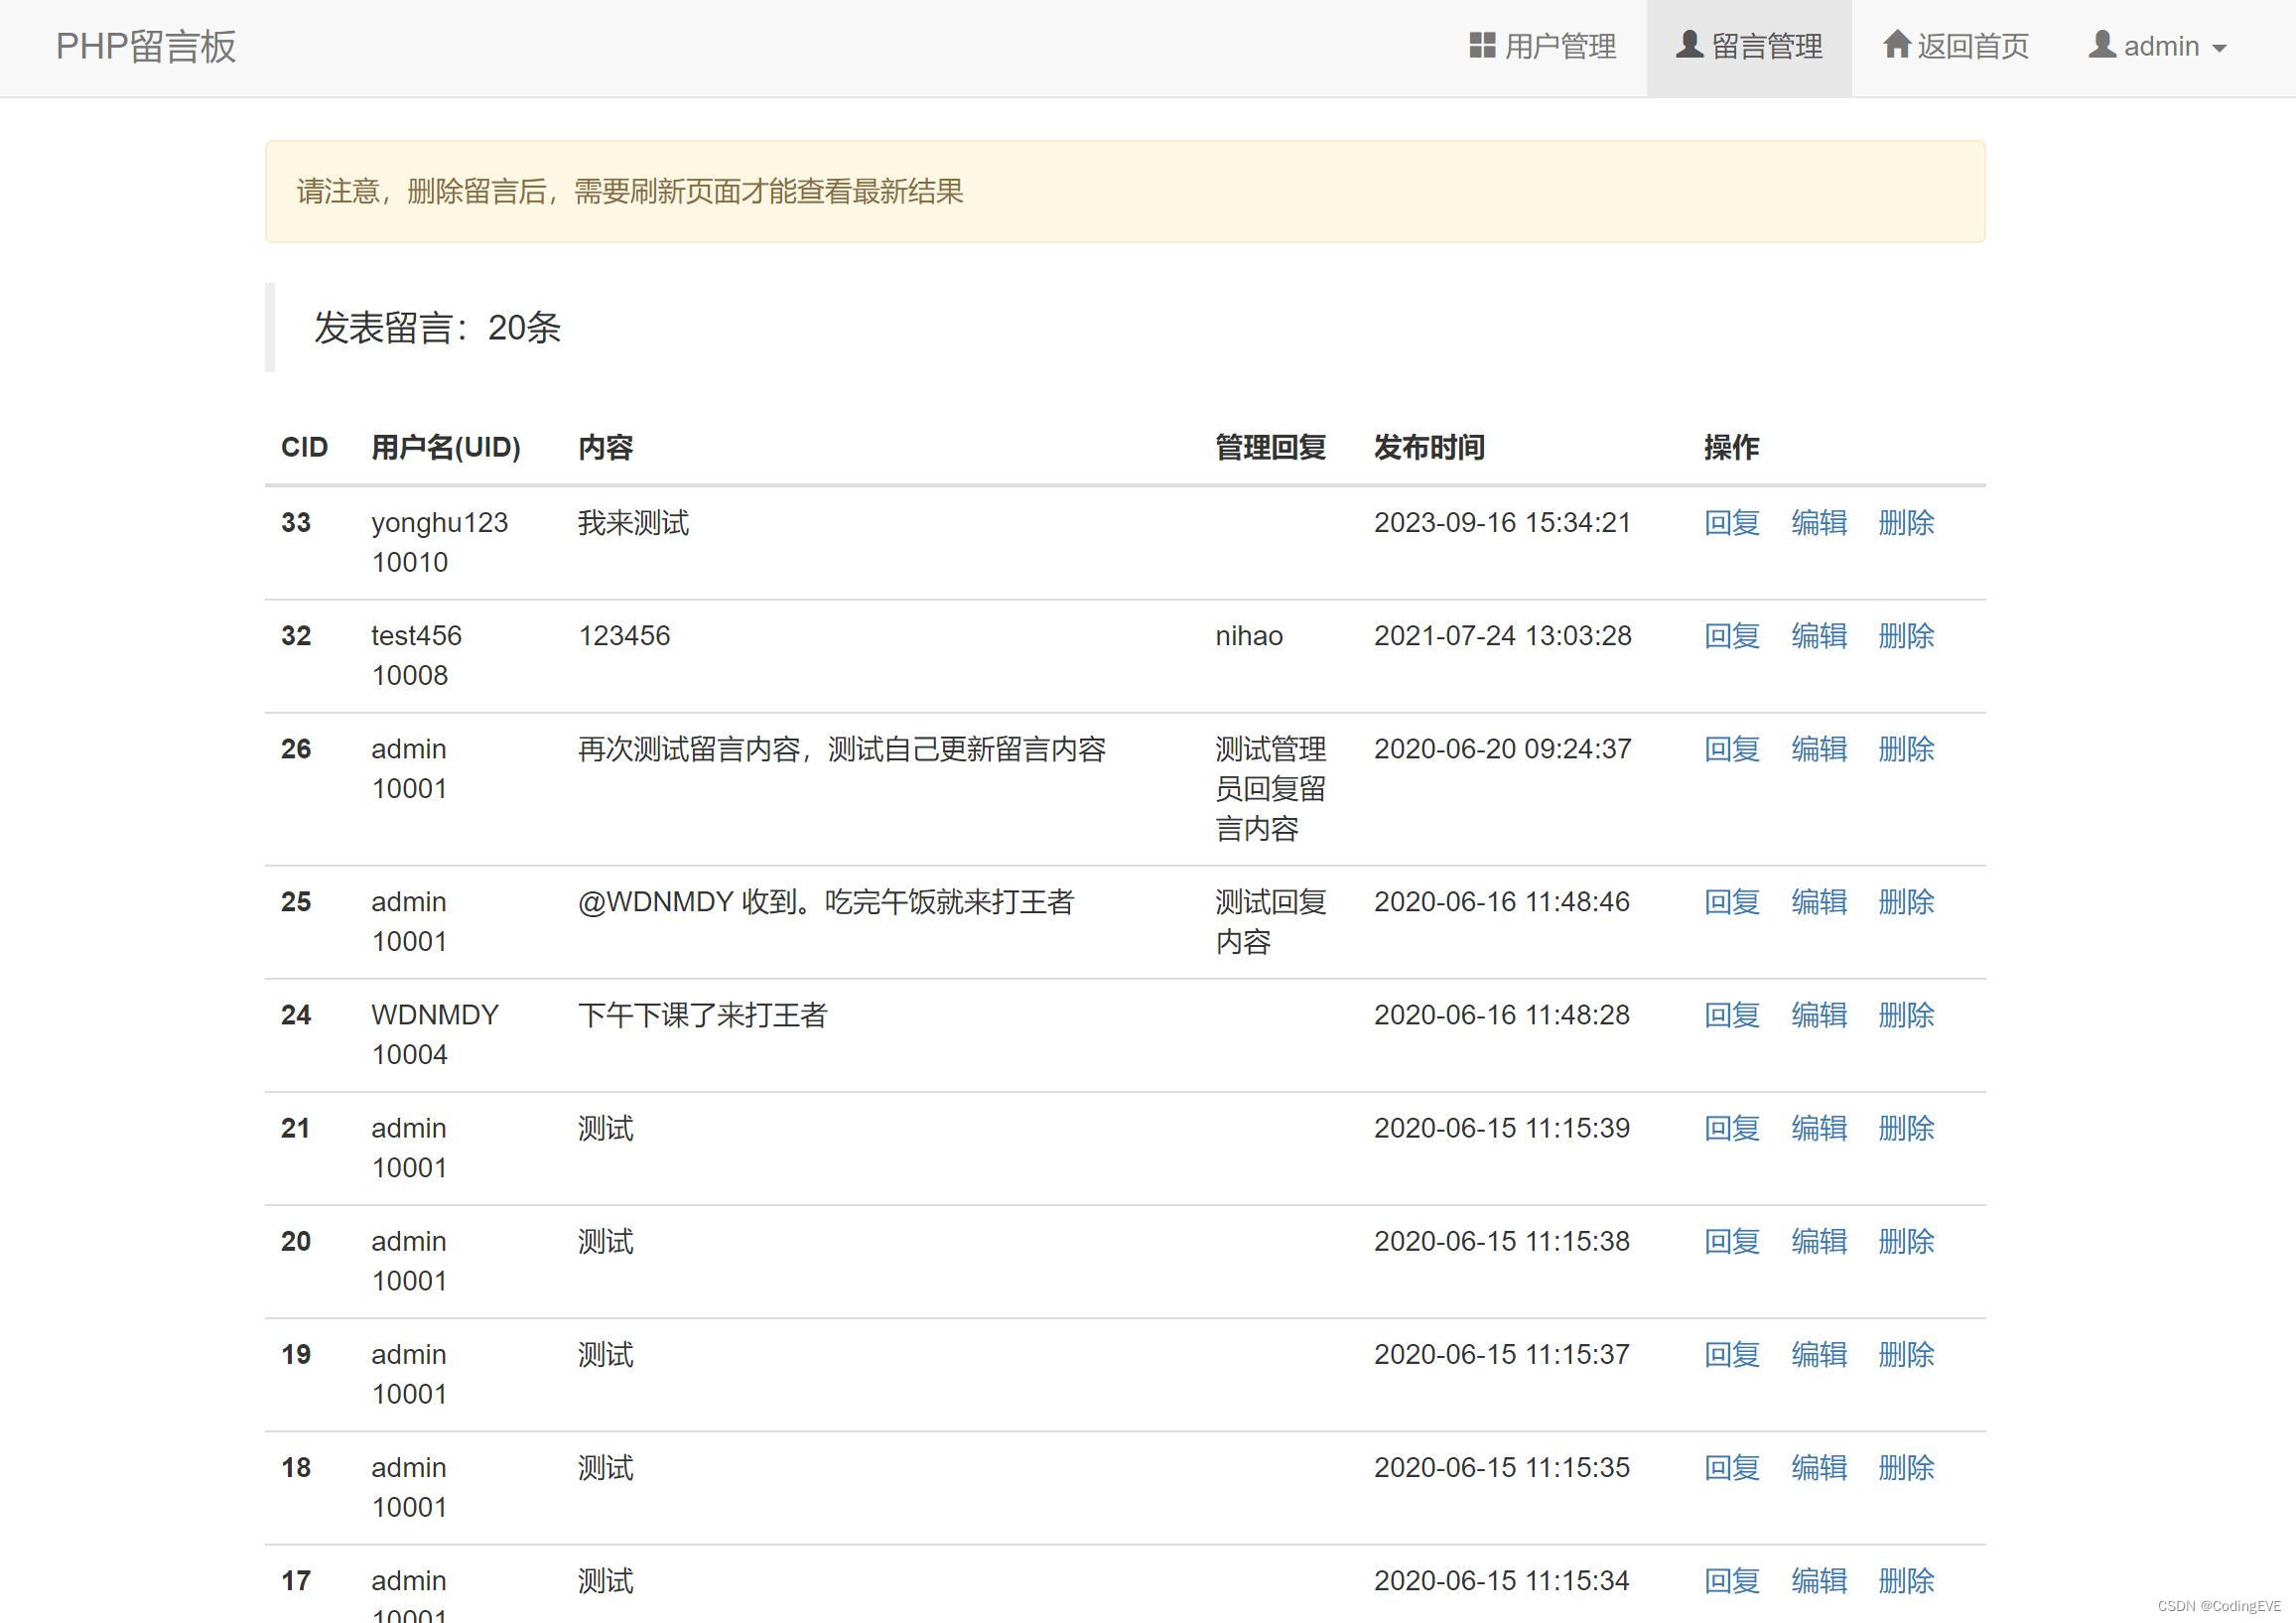
Task: Click the grid icon beside 用户管理
Action: (1482, 45)
